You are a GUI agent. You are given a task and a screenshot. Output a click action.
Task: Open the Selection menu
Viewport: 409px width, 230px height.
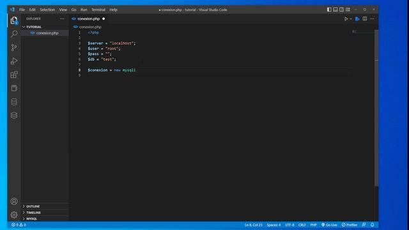click(47, 10)
